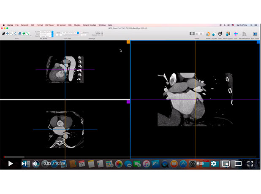Select the Zoom magnifier tool
Image resolution: width=261 pixels, height=194 pixels.
[11, 33]
